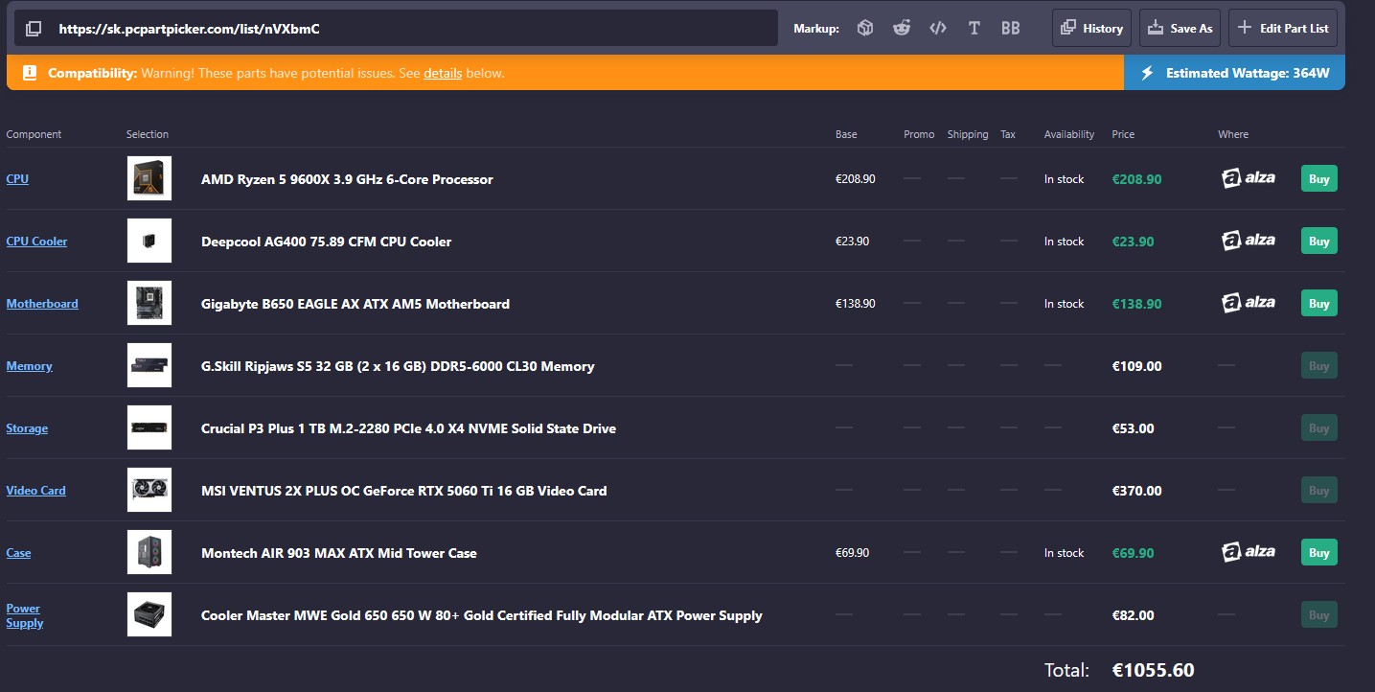Open the Memory component link
1375x692 pixels.
point(29,366)
